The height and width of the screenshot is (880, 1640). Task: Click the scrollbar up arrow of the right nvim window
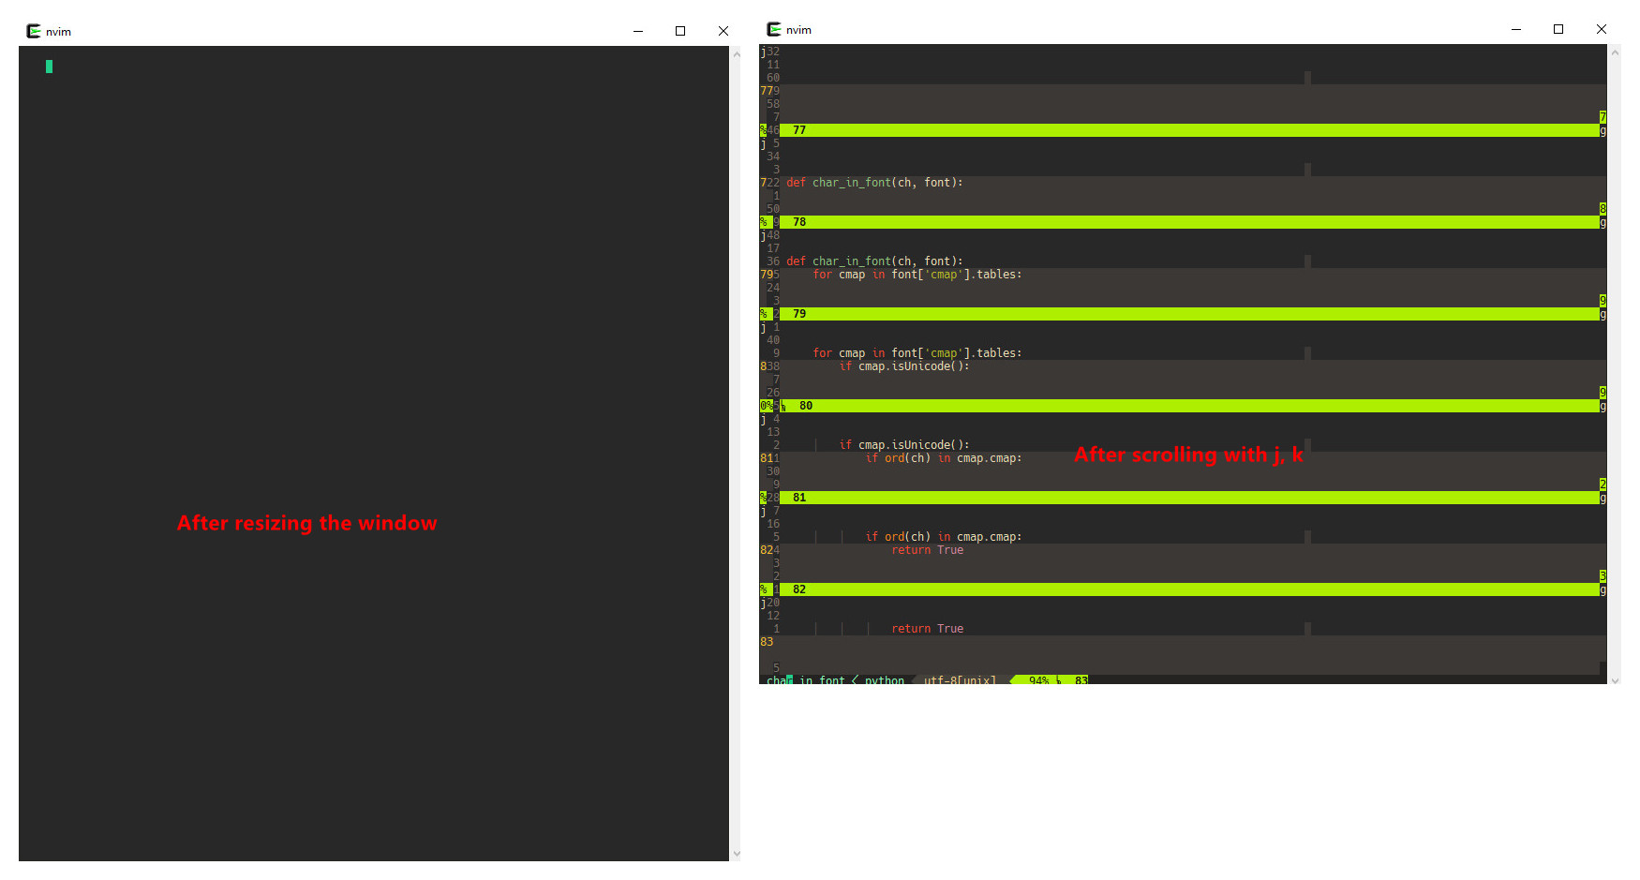click(x=1617, y=51)
